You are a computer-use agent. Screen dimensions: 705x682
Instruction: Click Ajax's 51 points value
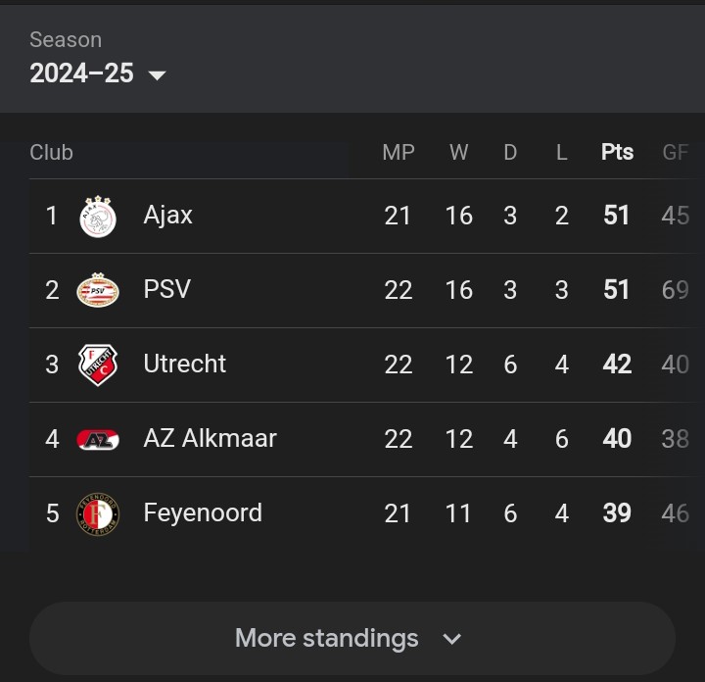point(617,215)
